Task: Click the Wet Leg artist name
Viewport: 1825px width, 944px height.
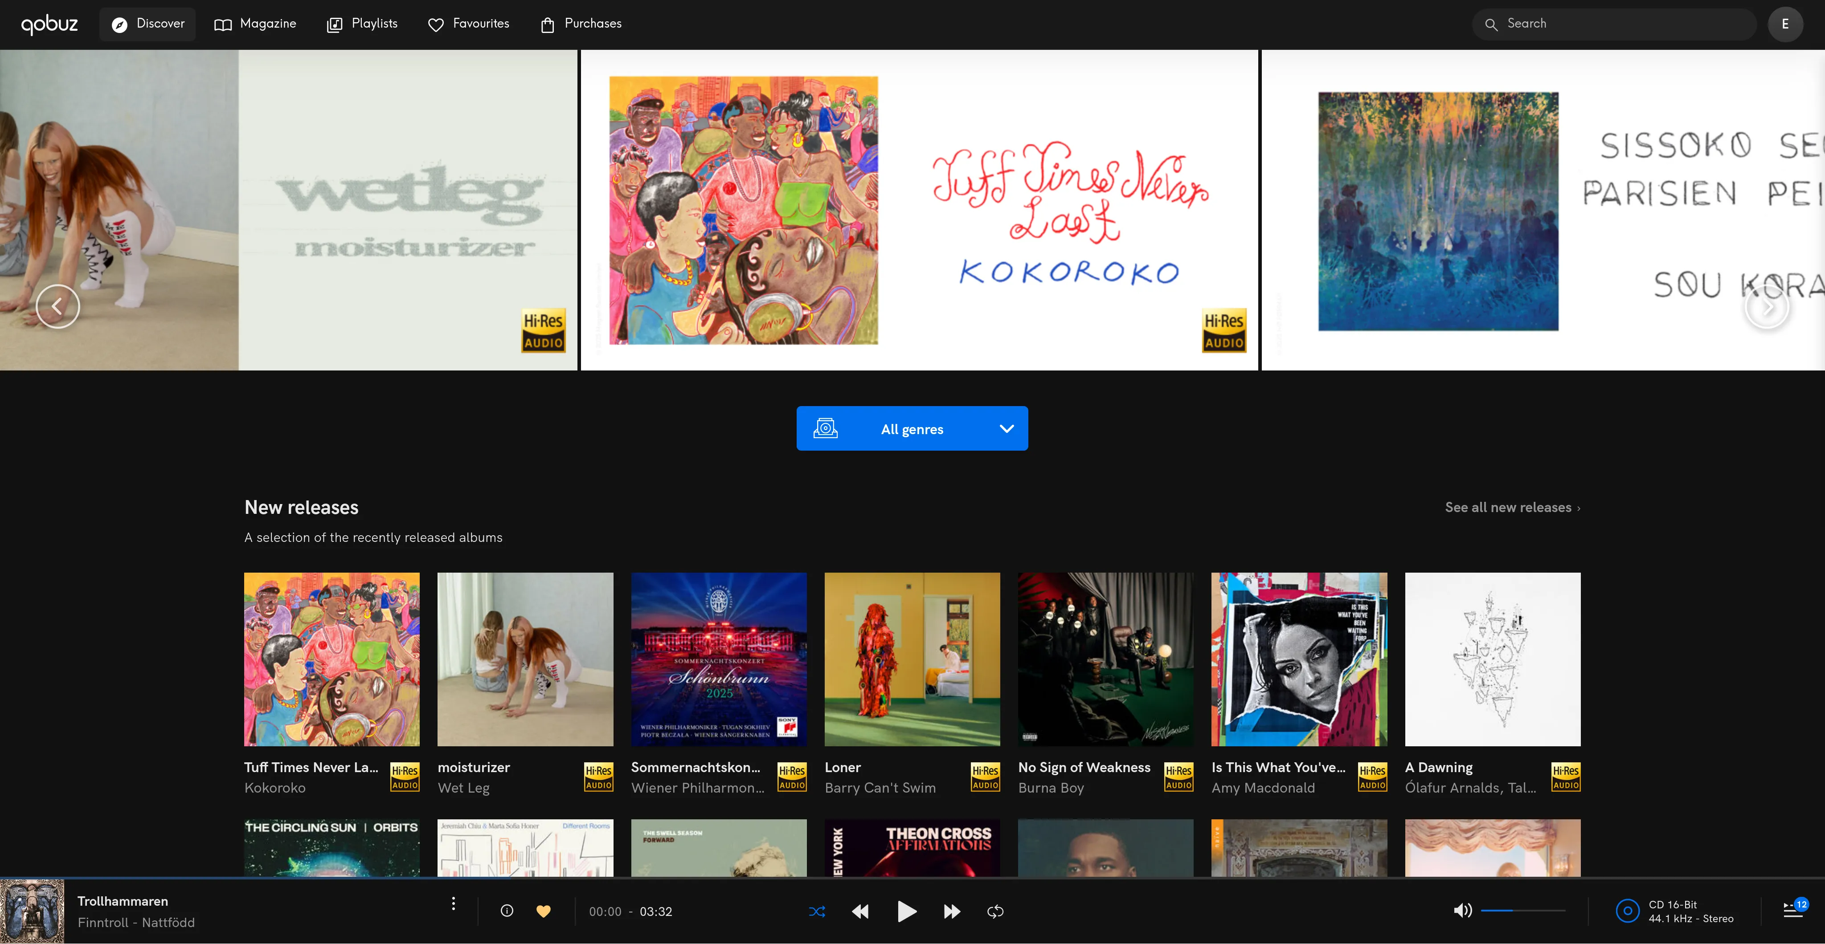Action: coord(463,788)
